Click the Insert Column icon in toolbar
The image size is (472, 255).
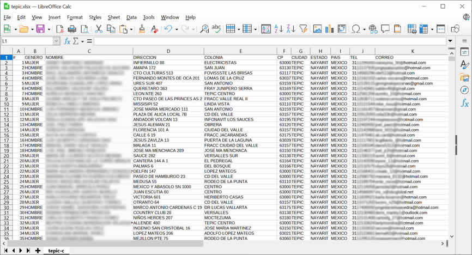(x=247, y=29)
